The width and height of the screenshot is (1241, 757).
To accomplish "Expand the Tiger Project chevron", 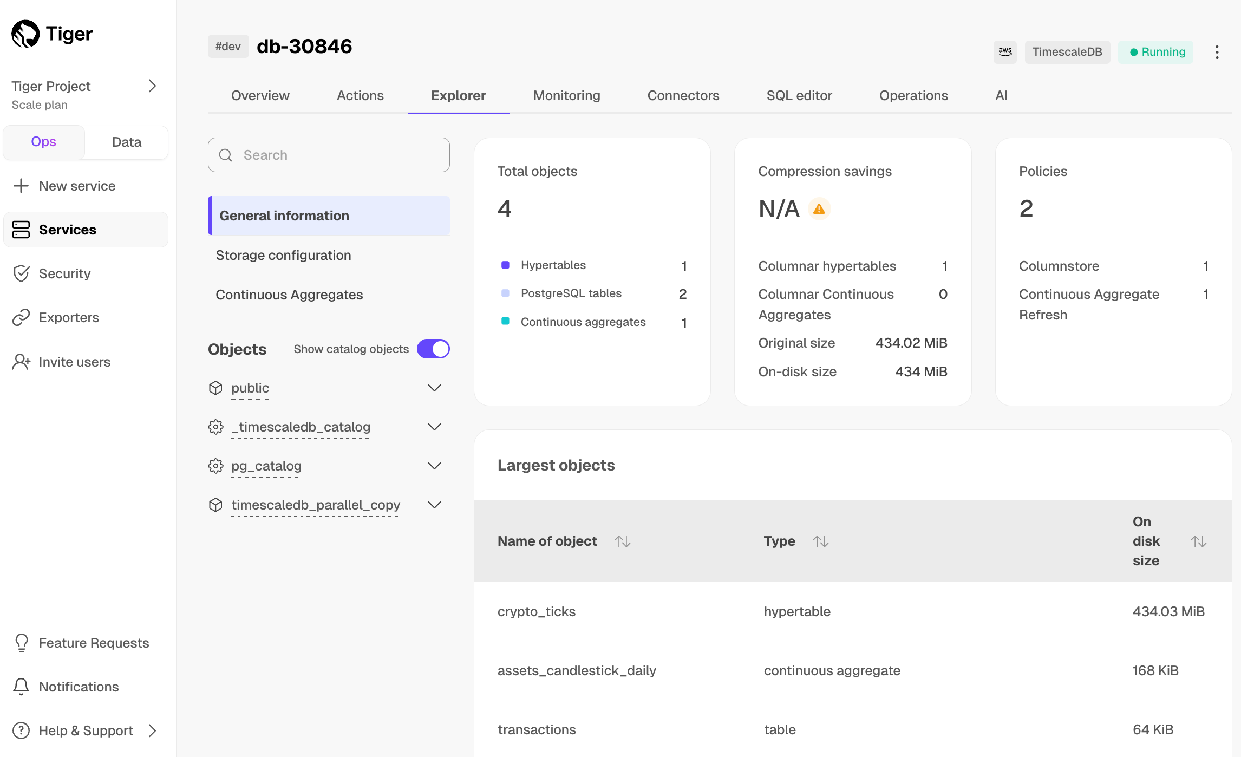I will (152, 86).
